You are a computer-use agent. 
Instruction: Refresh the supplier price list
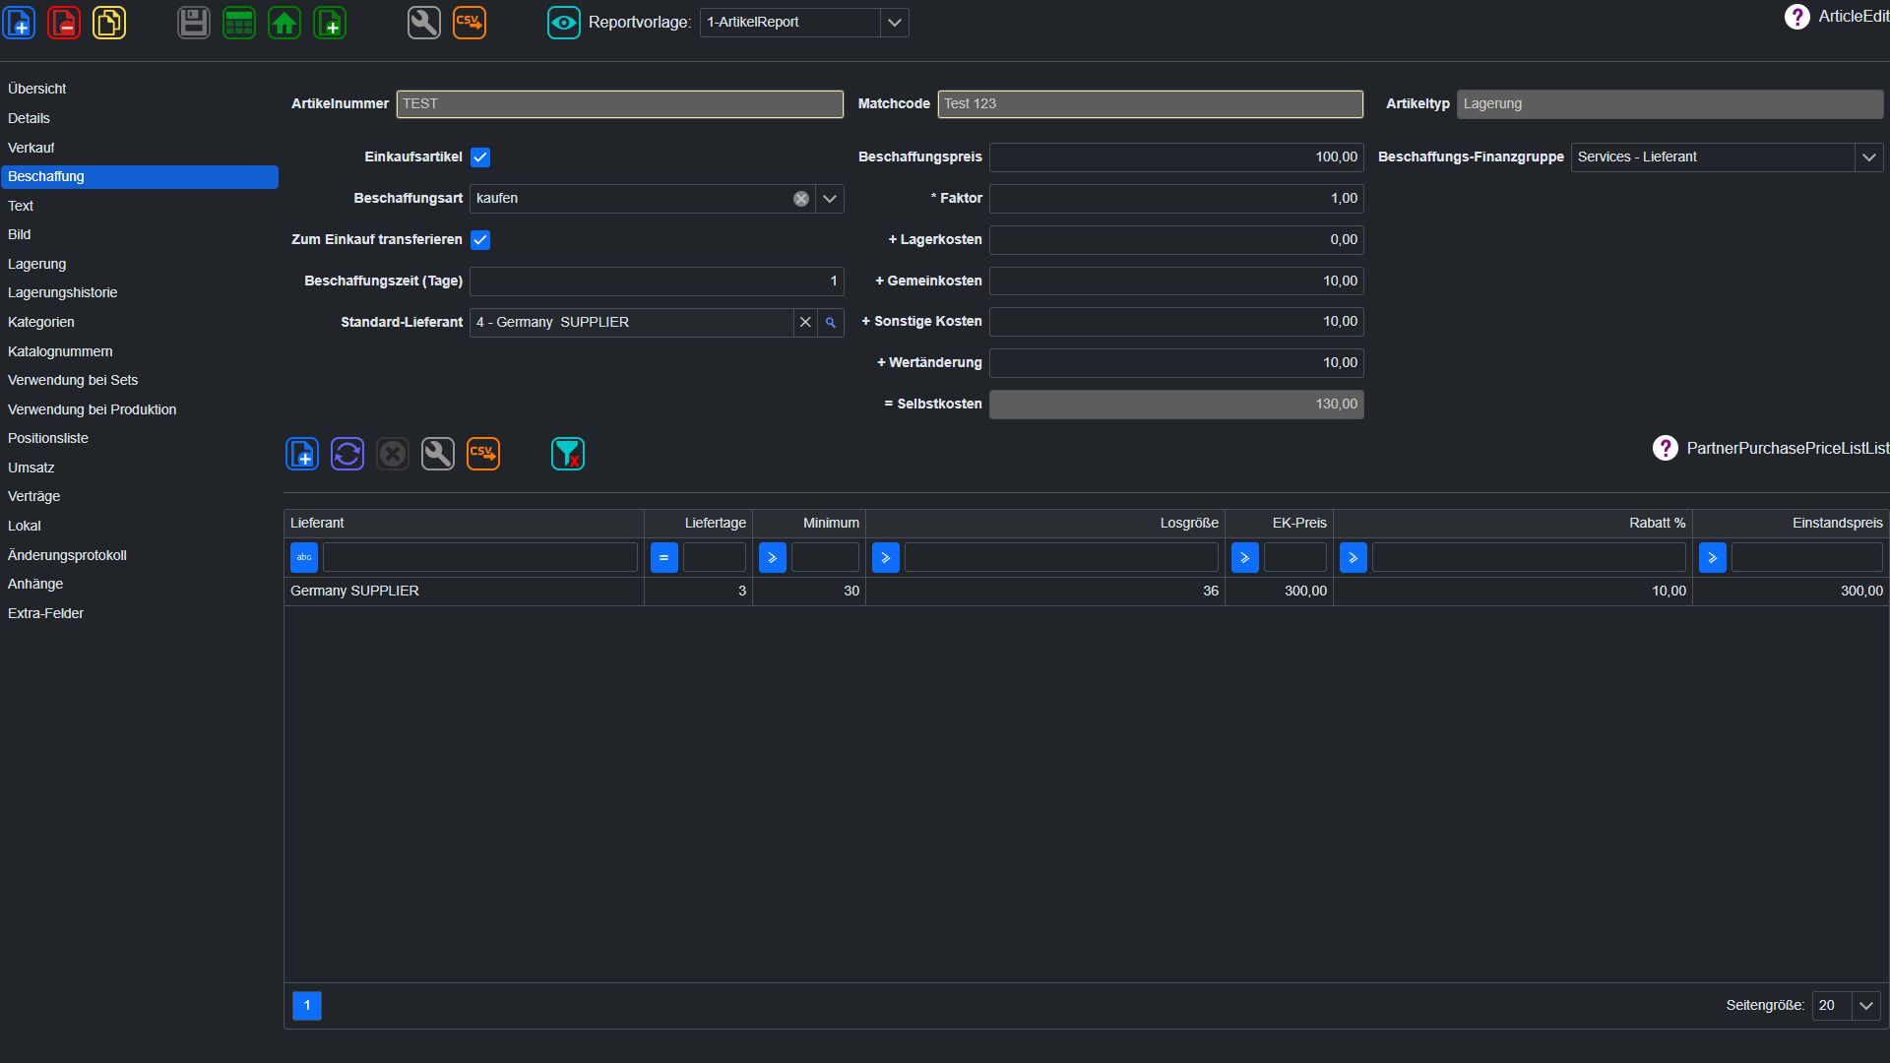pos(347,454)
